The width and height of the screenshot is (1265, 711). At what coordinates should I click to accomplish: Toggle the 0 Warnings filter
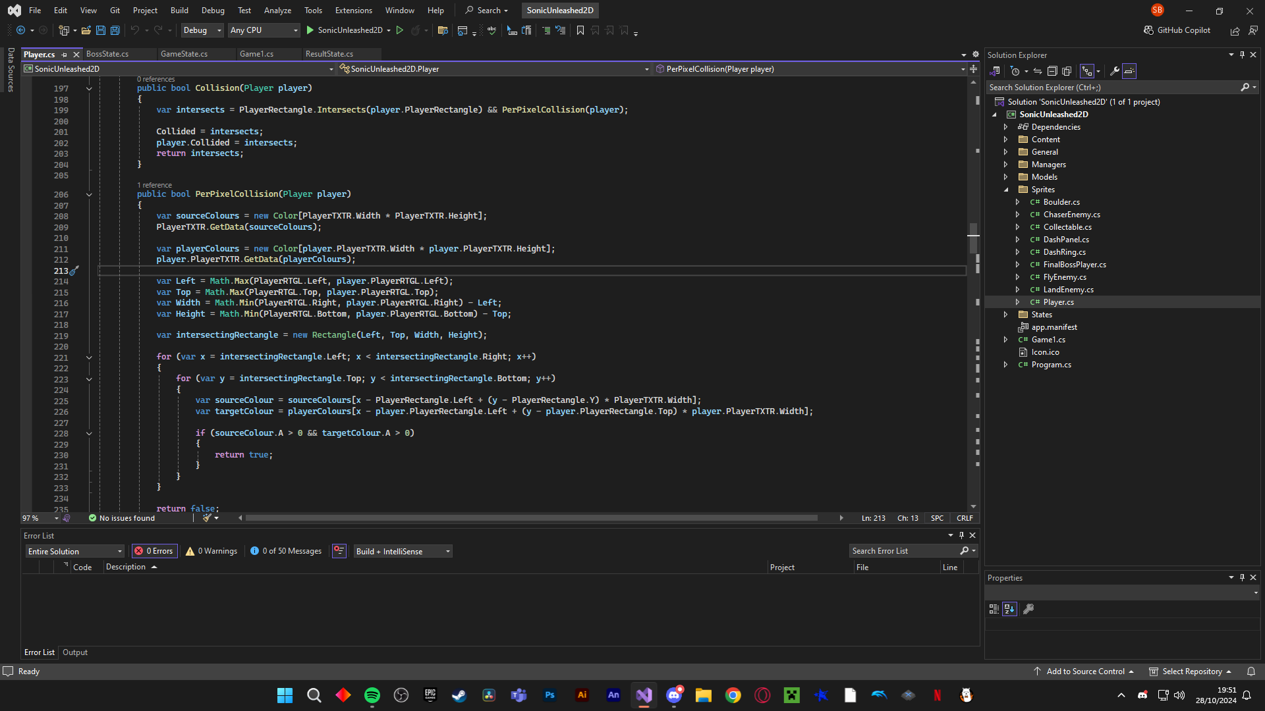211,551
